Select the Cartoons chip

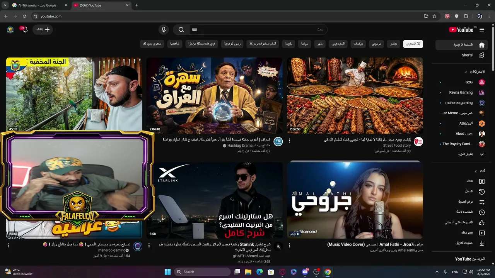[232, 44]
